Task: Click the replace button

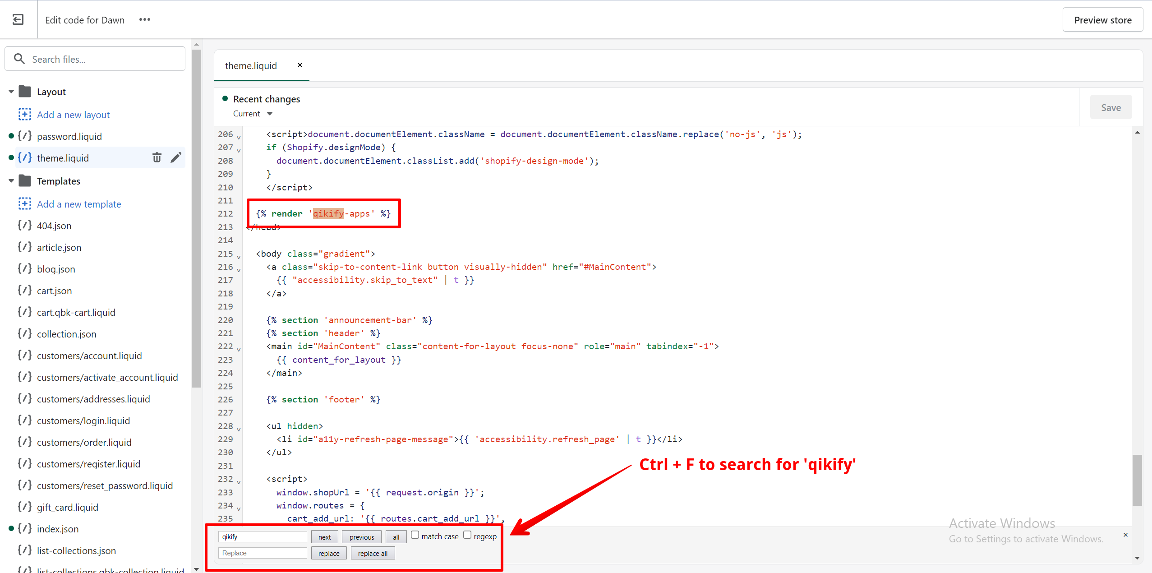Action: pyautogui.click(x=329, y=553)
